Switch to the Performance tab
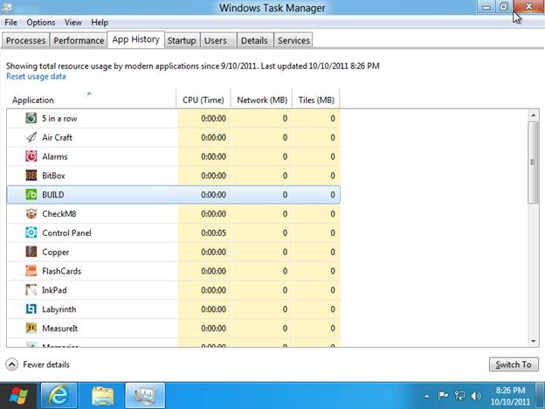 [79, 40]
